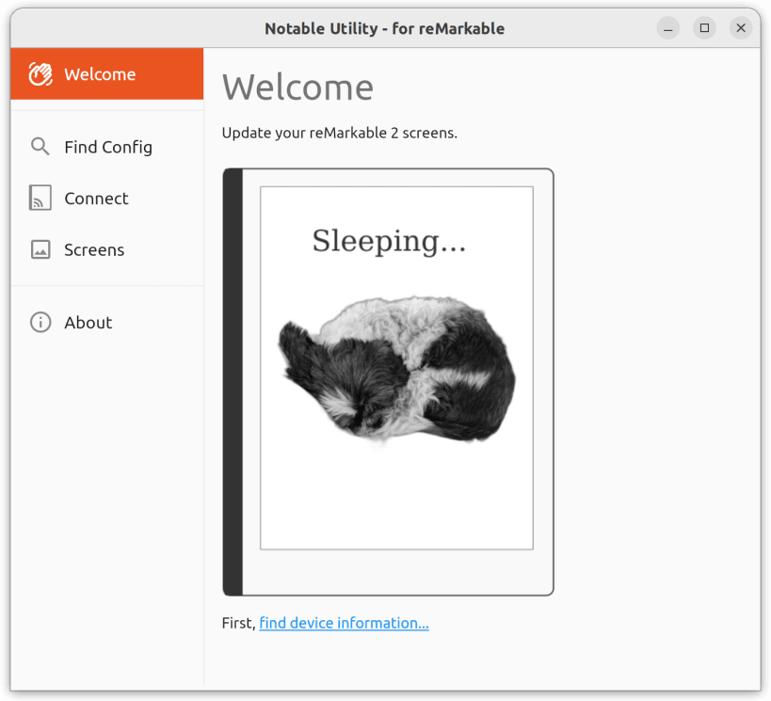Image resolution: width=771 pixels, height=701 pixels.
Task: Open the Find Config page
Action: (106, 147)
